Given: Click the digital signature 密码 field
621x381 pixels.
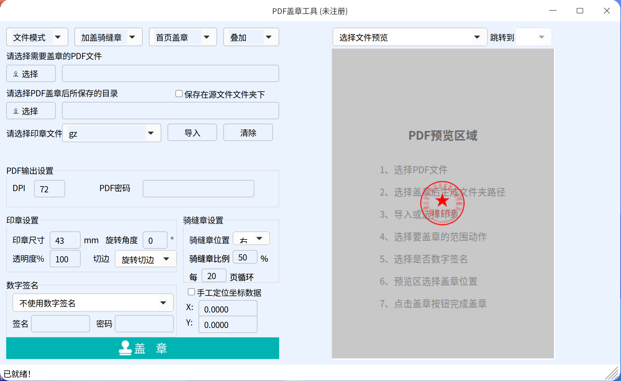Looking at the screenshot, I should pyautogui.click(x=144, y=324).
